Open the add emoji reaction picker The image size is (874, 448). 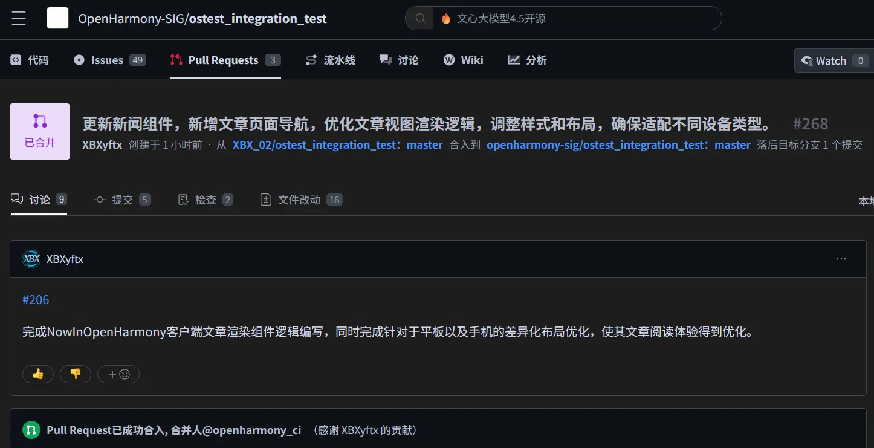118,374
